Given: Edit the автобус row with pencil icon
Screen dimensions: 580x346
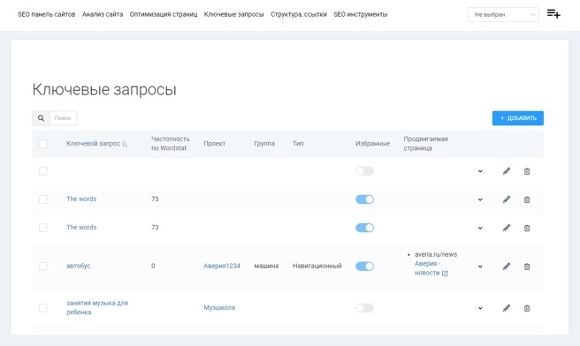Looking at the screenshot, I should point(507,267).
